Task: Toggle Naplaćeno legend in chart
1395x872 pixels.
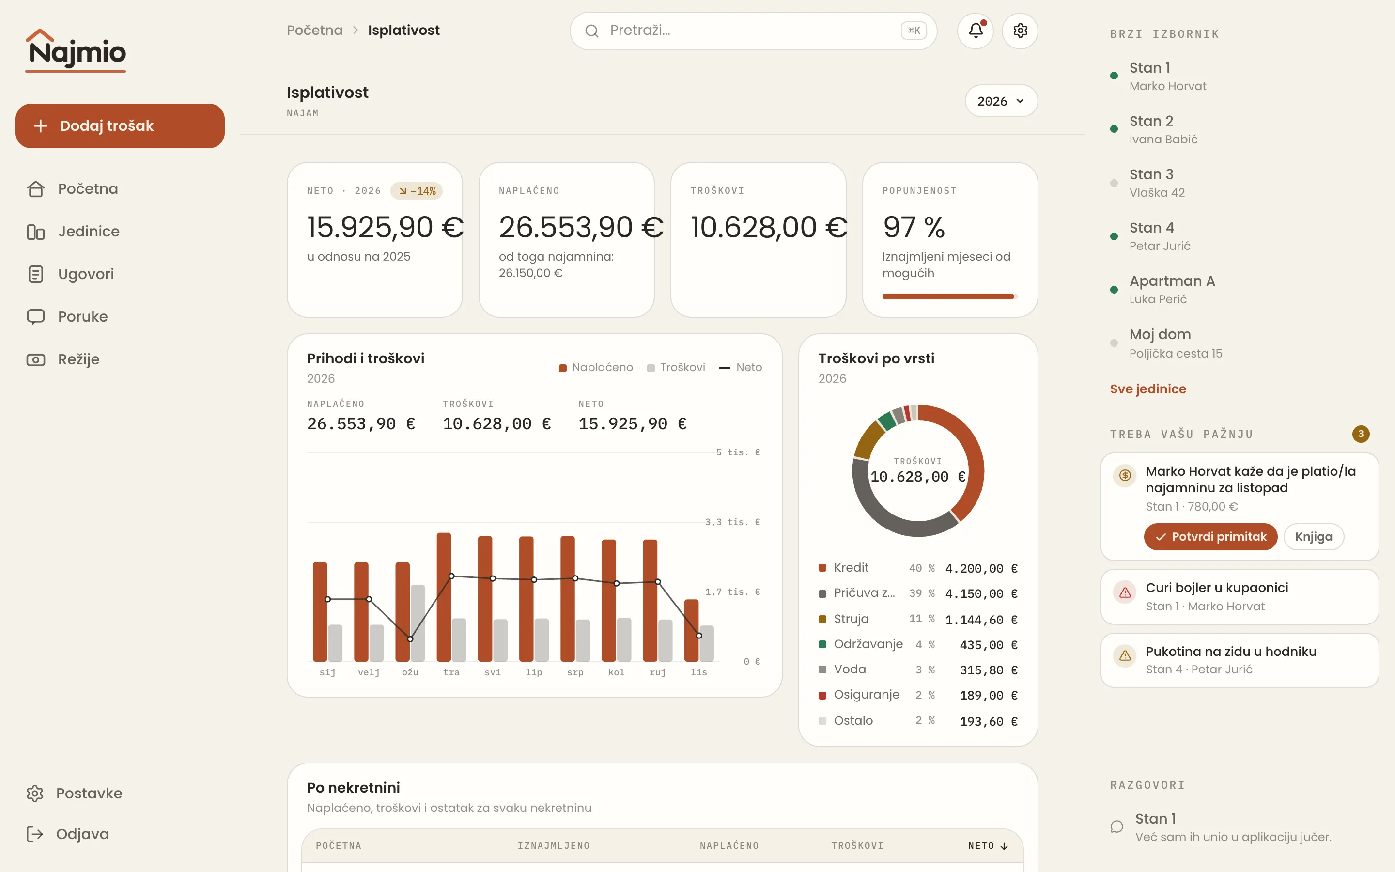Action: pos(595,367)
